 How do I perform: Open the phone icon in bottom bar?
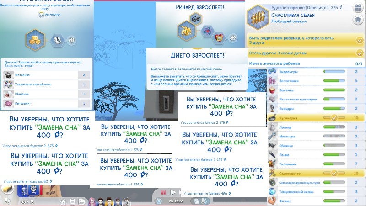click(x=72, y=201)
